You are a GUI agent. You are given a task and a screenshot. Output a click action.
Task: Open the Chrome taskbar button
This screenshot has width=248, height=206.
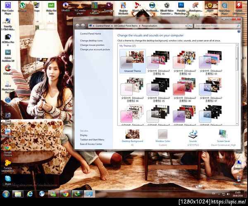point(66,194)
